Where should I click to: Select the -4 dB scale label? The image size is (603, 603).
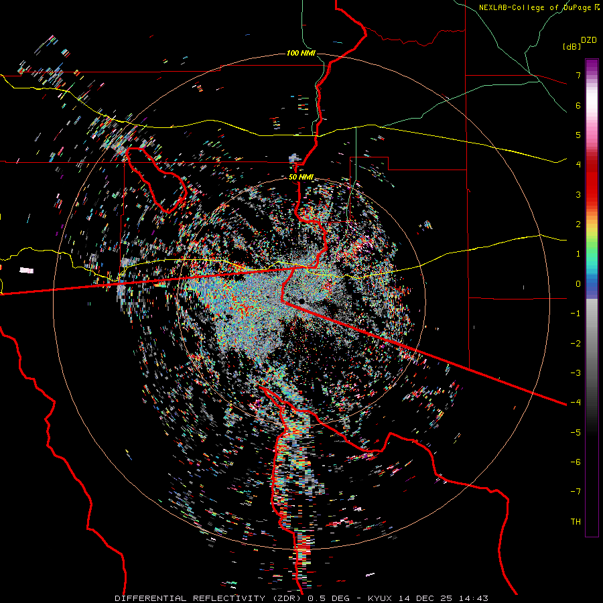click(x=576, y=403)
